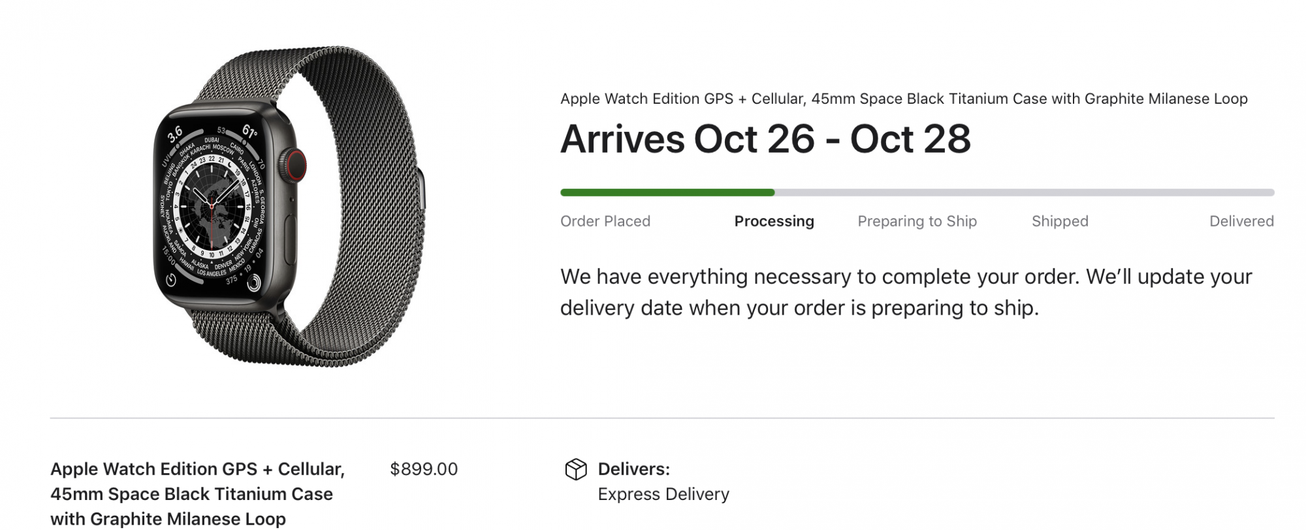Click the green filled part of the progress bar
The image size is (1306, 530).
pyautogui.click(x=666, y=193)
